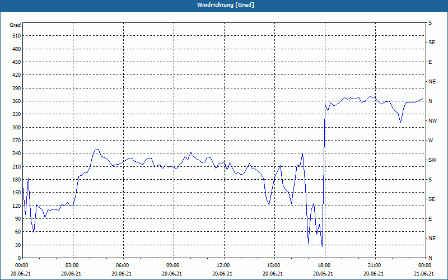The height and width of the screenshot is (280, 448).
Task: Click the "Windrichtung [Grad]" chart title
Action: coord(226,5)
